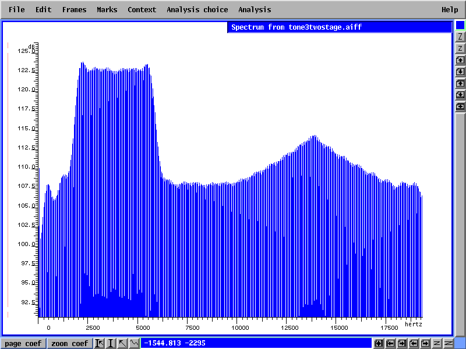Select the I-beam with arrow tool
Screen dimensions: 466x349
pyautogui.click(x=100, y=343)
